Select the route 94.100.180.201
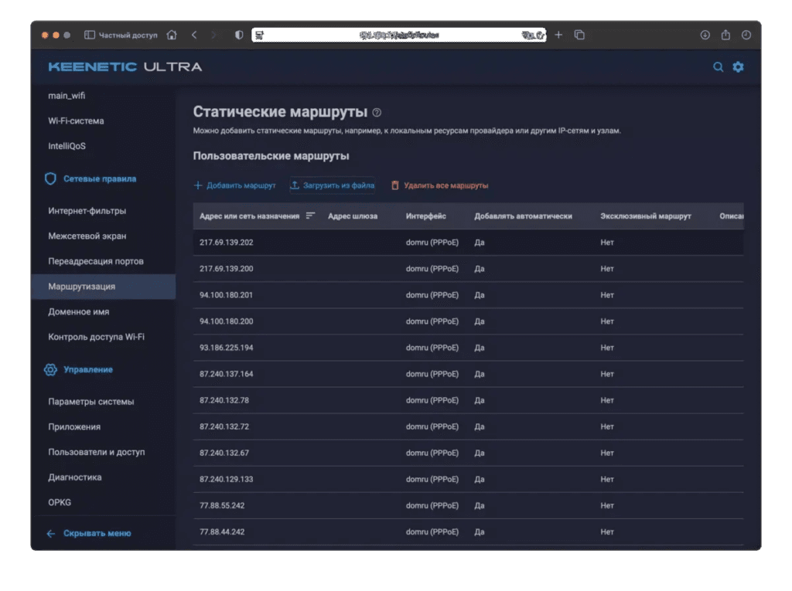The image size is (792, 591). [468, 295]
